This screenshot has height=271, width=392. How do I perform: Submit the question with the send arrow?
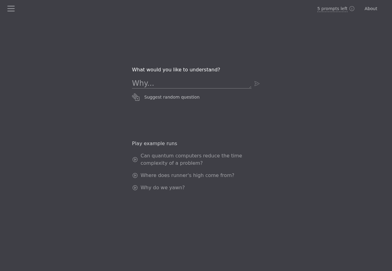click(257, 84)
